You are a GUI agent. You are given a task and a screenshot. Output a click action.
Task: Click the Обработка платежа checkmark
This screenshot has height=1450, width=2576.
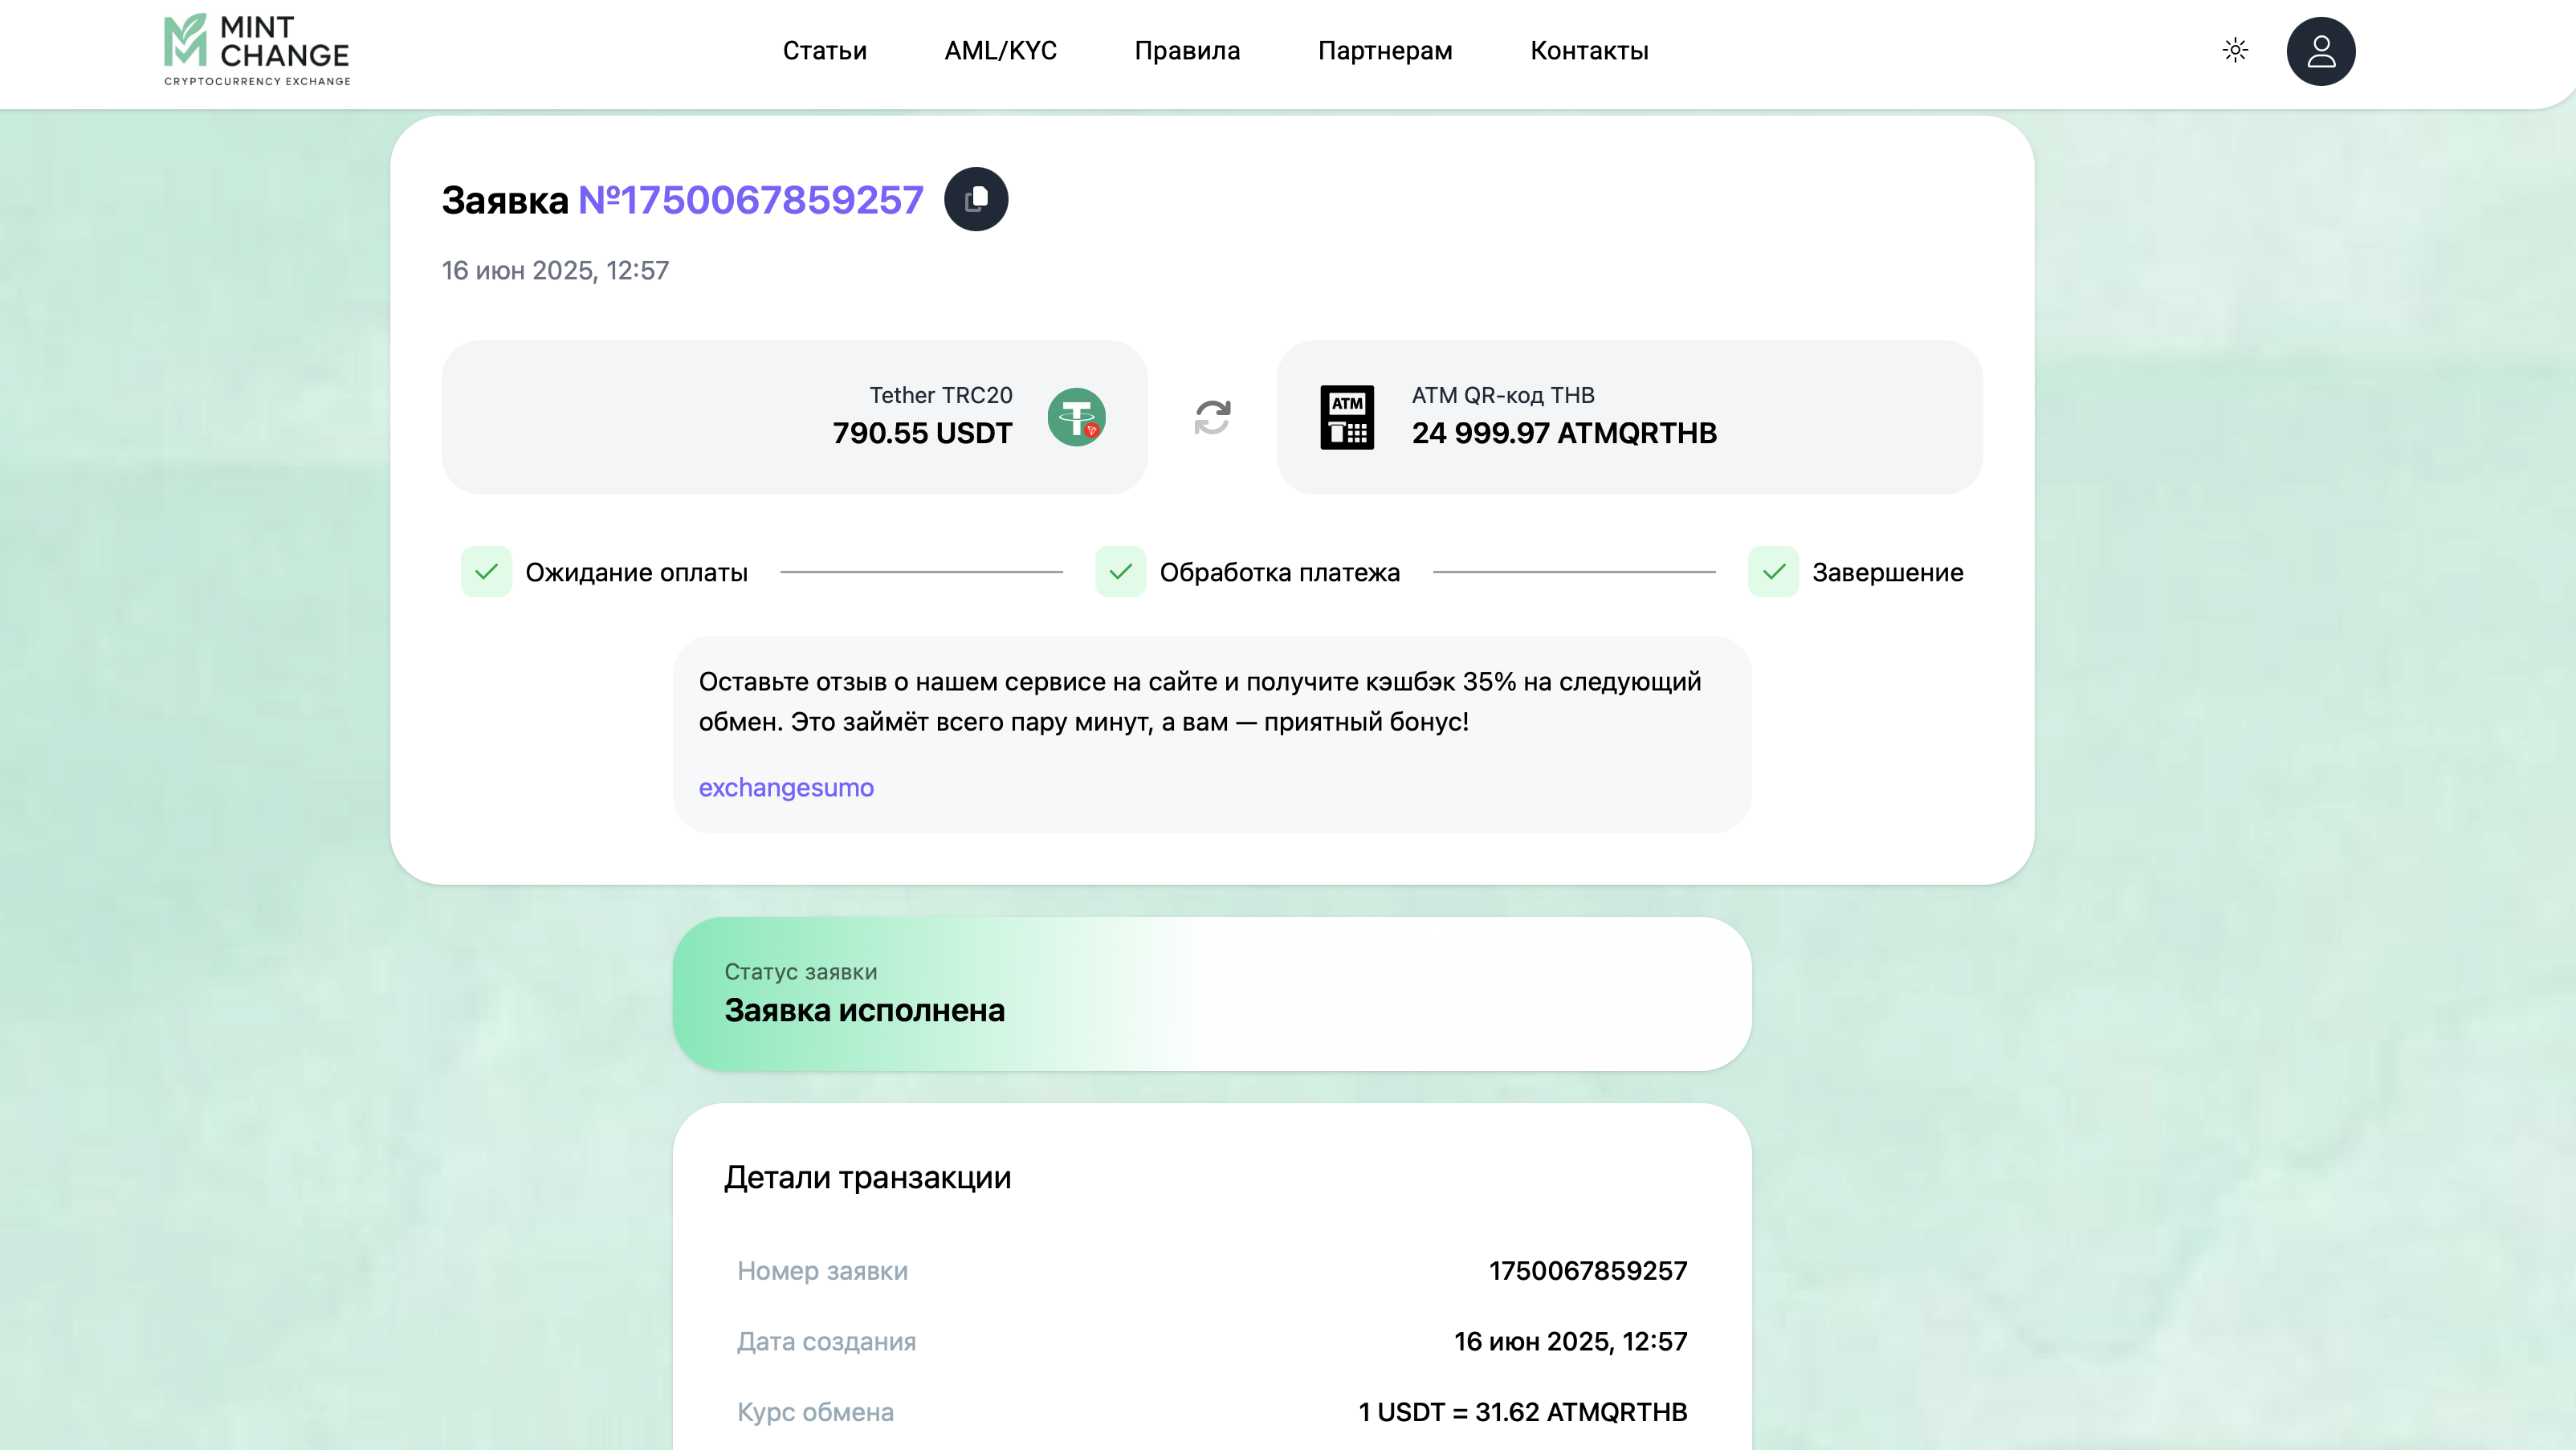pos(1120,572)
